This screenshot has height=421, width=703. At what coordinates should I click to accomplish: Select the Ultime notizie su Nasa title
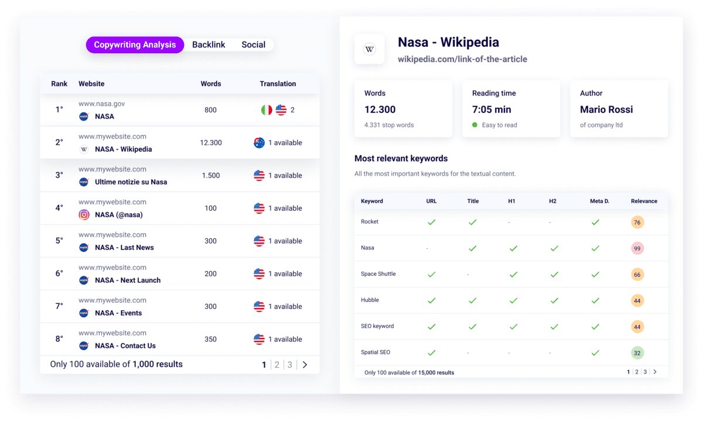point(131,182)
